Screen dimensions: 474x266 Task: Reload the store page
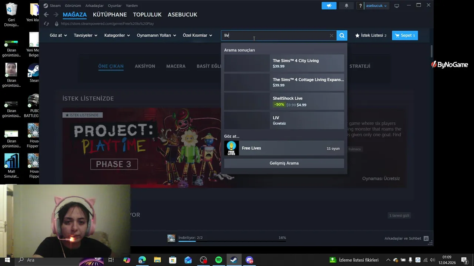[x=46, y=24]
